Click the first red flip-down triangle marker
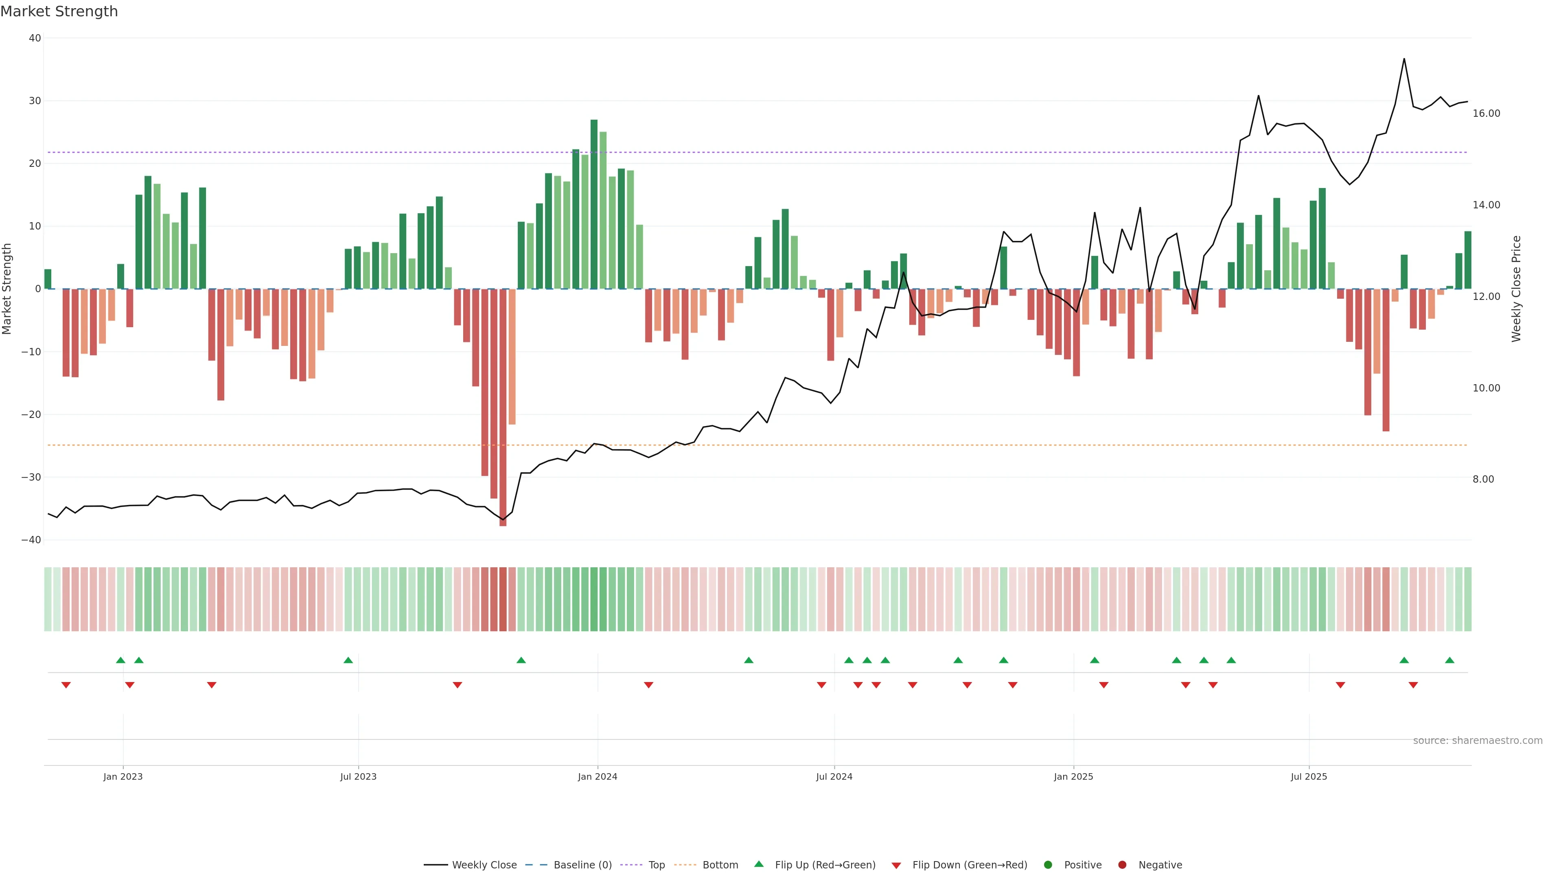Image resolution: width=1563 pixels, height=879 pixels. coord(66,685)
